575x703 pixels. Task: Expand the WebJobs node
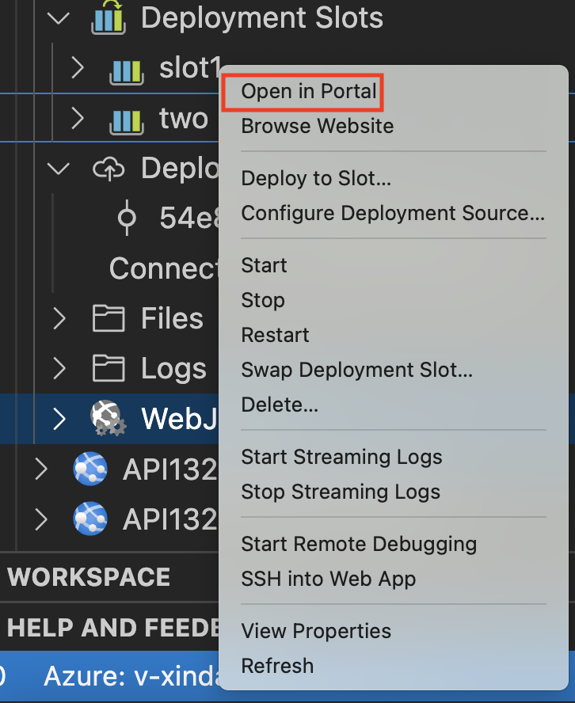[58, 418]
